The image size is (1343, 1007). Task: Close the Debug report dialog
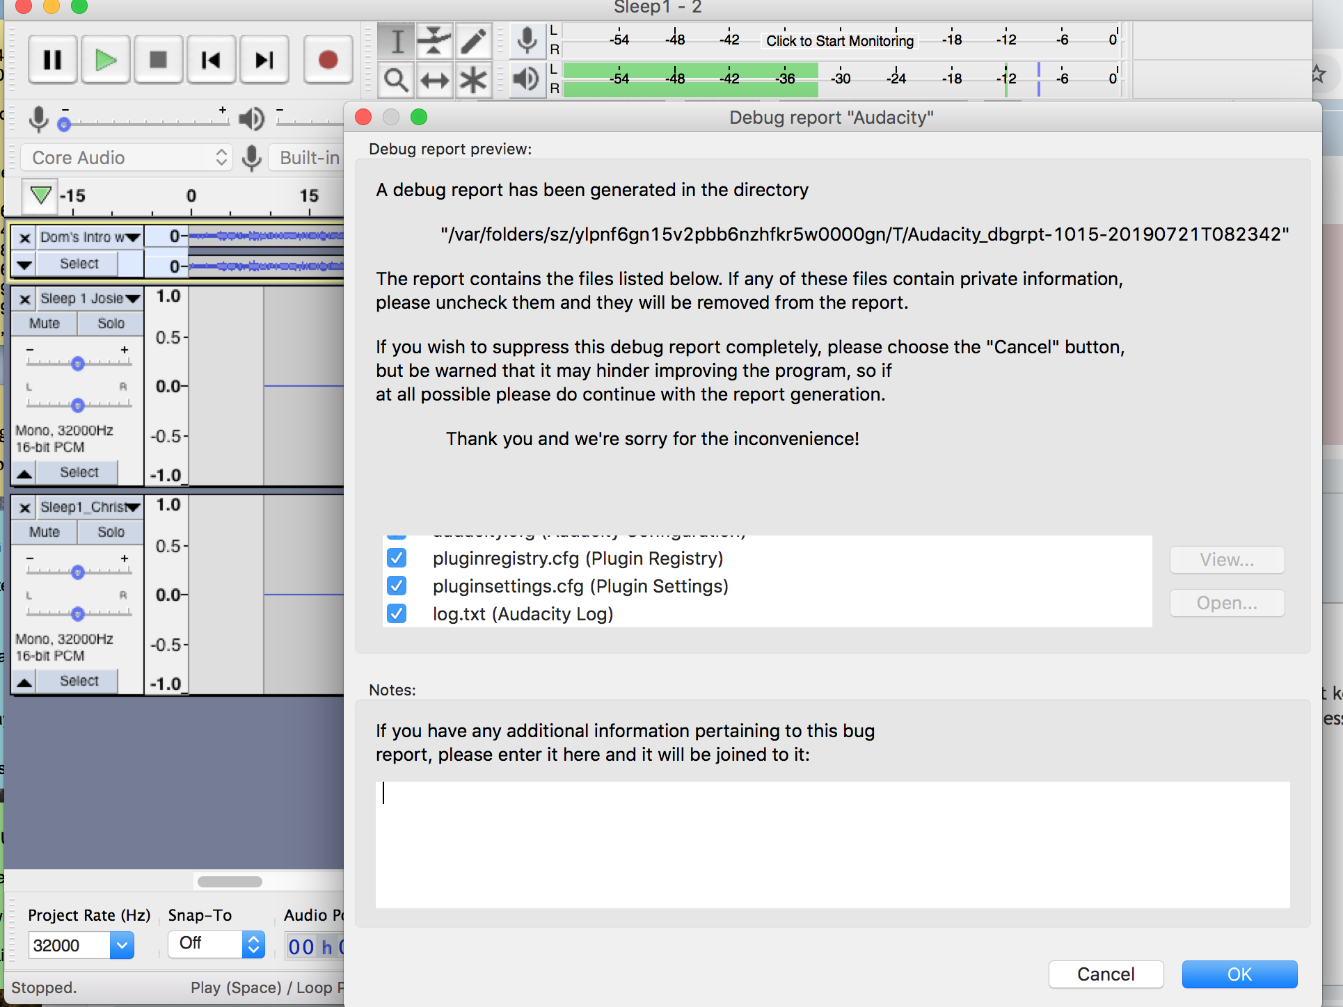(363, 117)
